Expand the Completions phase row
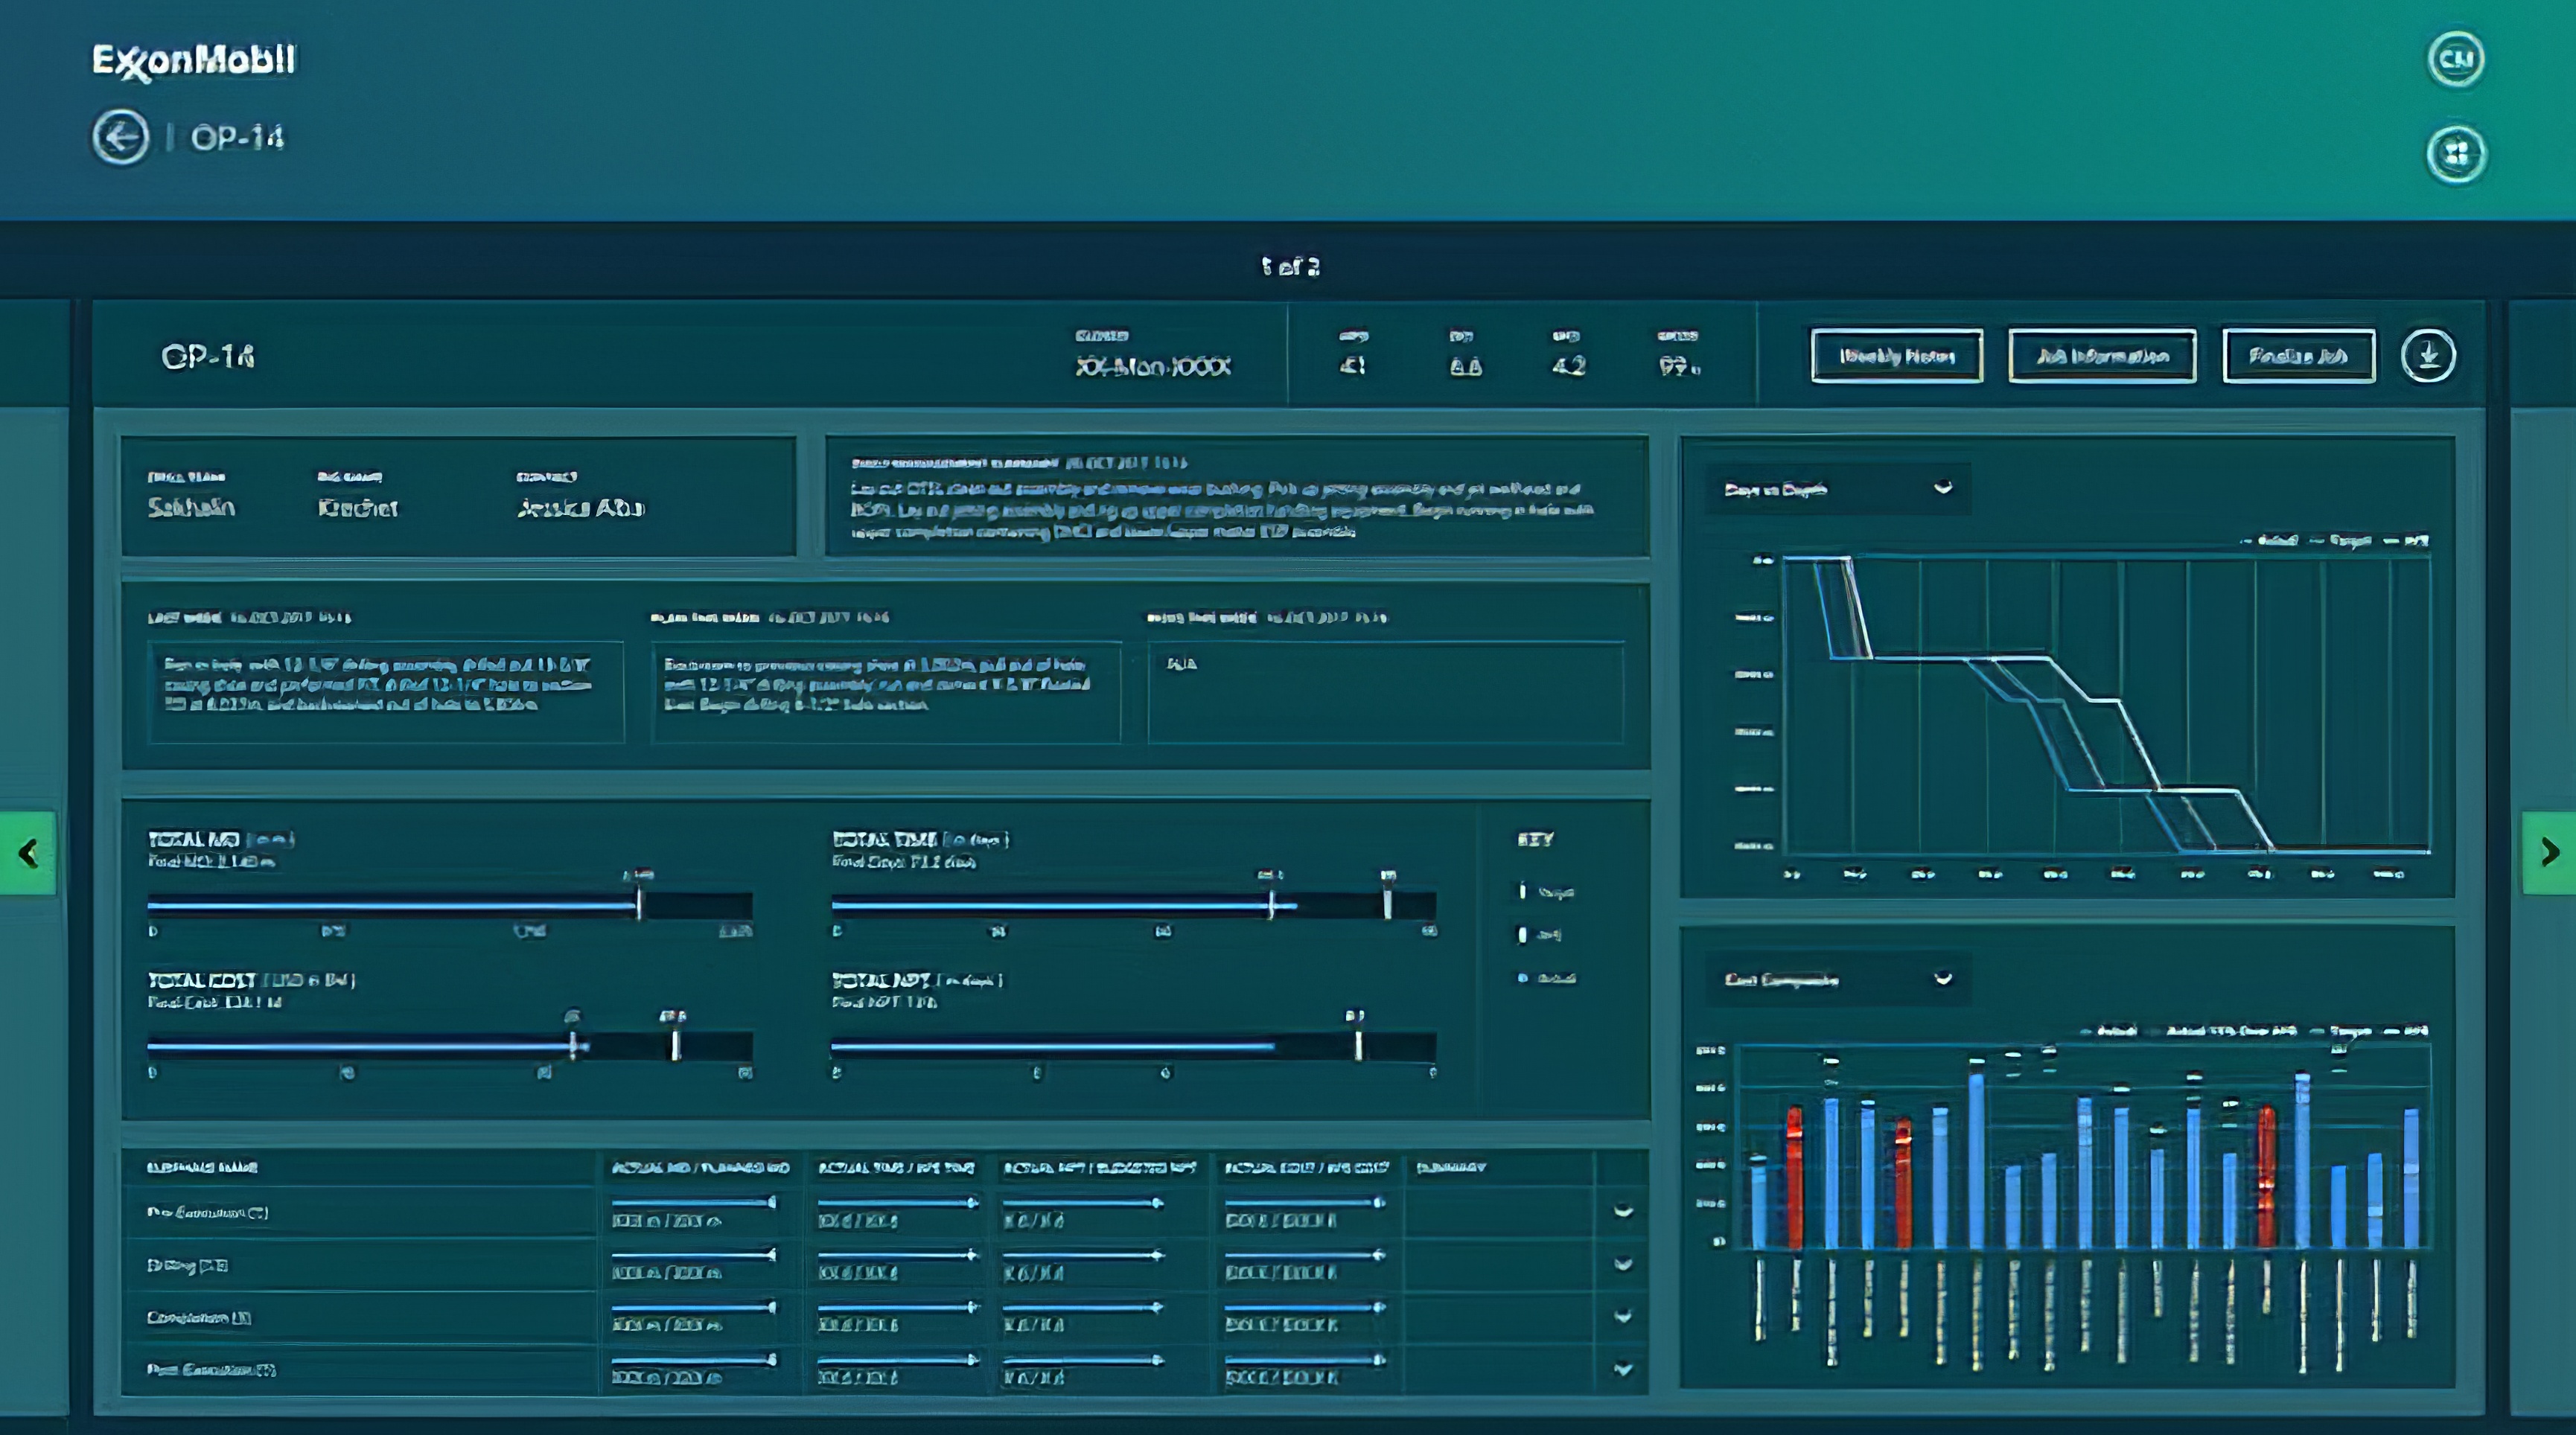 point(1622,1317)
